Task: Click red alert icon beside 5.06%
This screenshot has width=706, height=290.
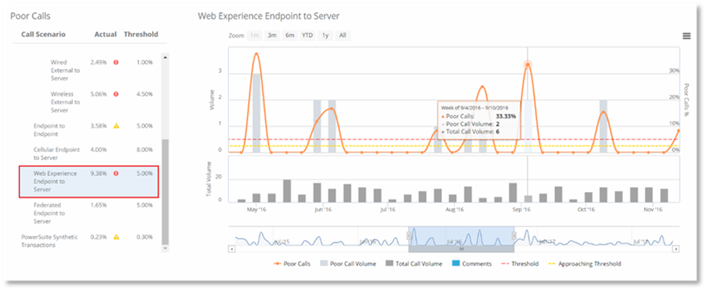Action: (x=116, y=94)
